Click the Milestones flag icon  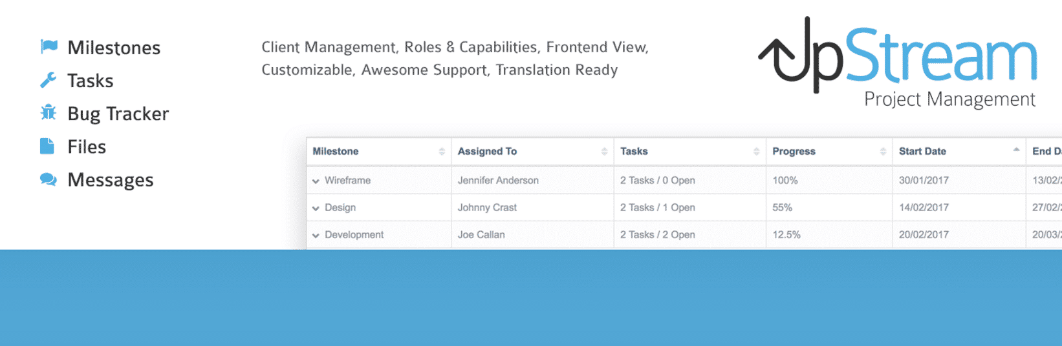49,46
